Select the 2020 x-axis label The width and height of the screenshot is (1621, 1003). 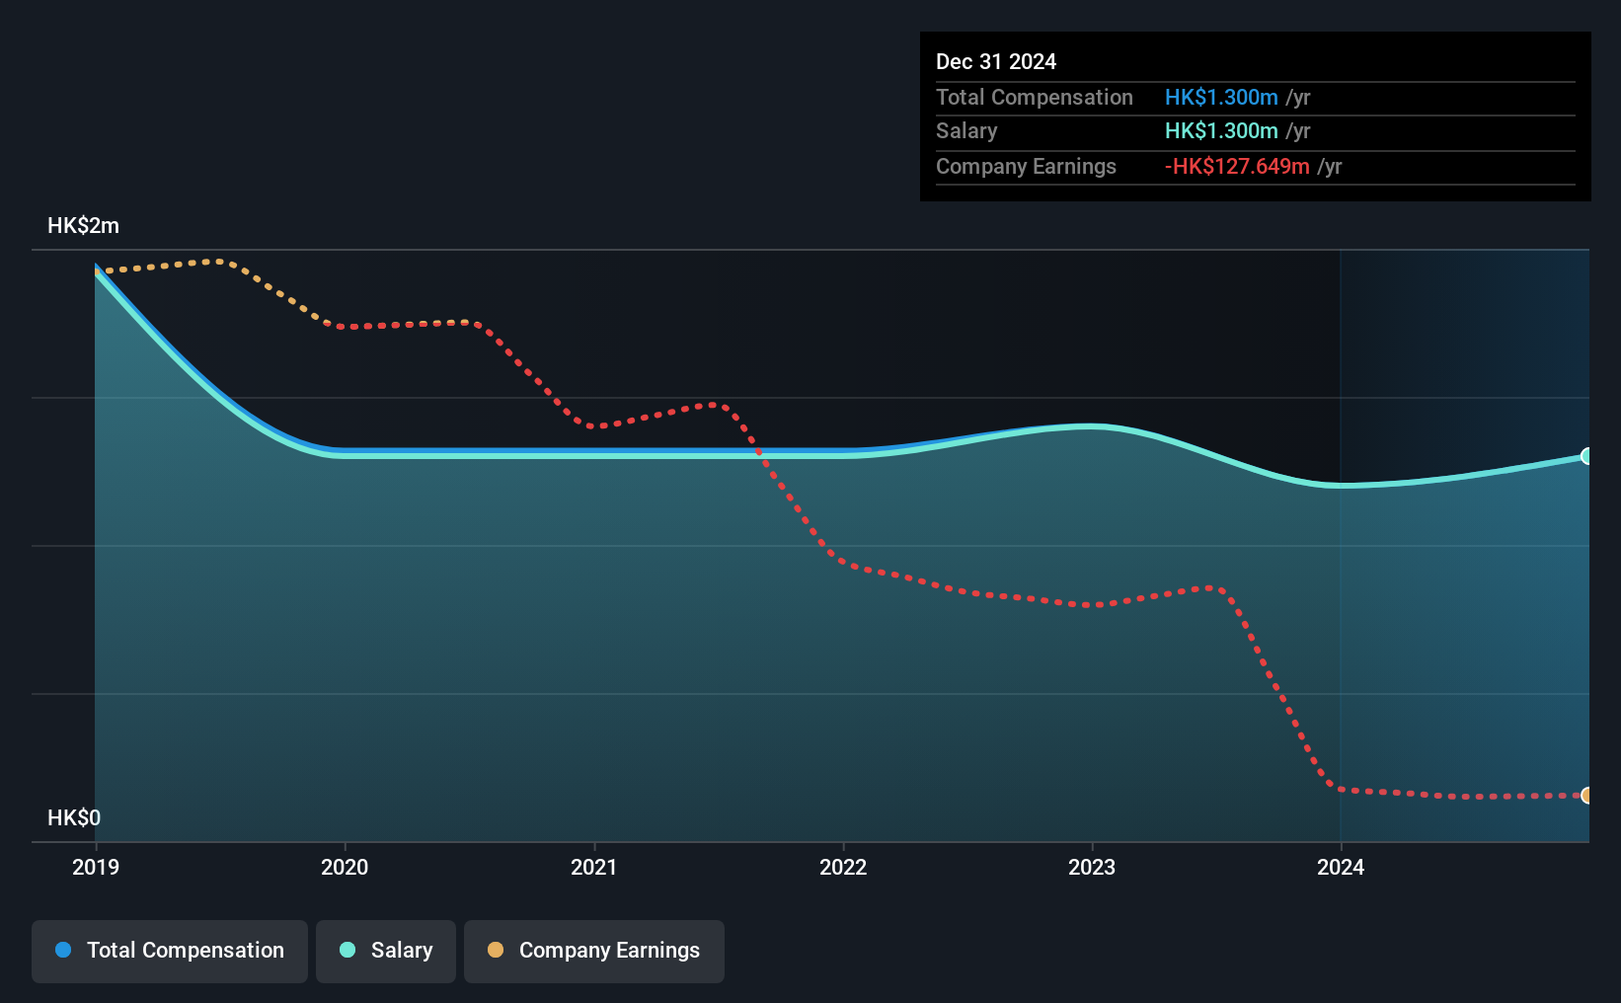[345, 867]
